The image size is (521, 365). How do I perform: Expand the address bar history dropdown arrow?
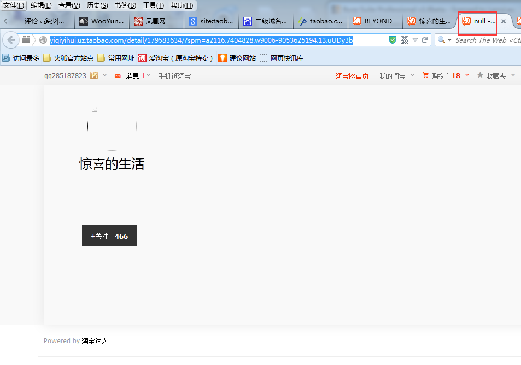[415, 40]
